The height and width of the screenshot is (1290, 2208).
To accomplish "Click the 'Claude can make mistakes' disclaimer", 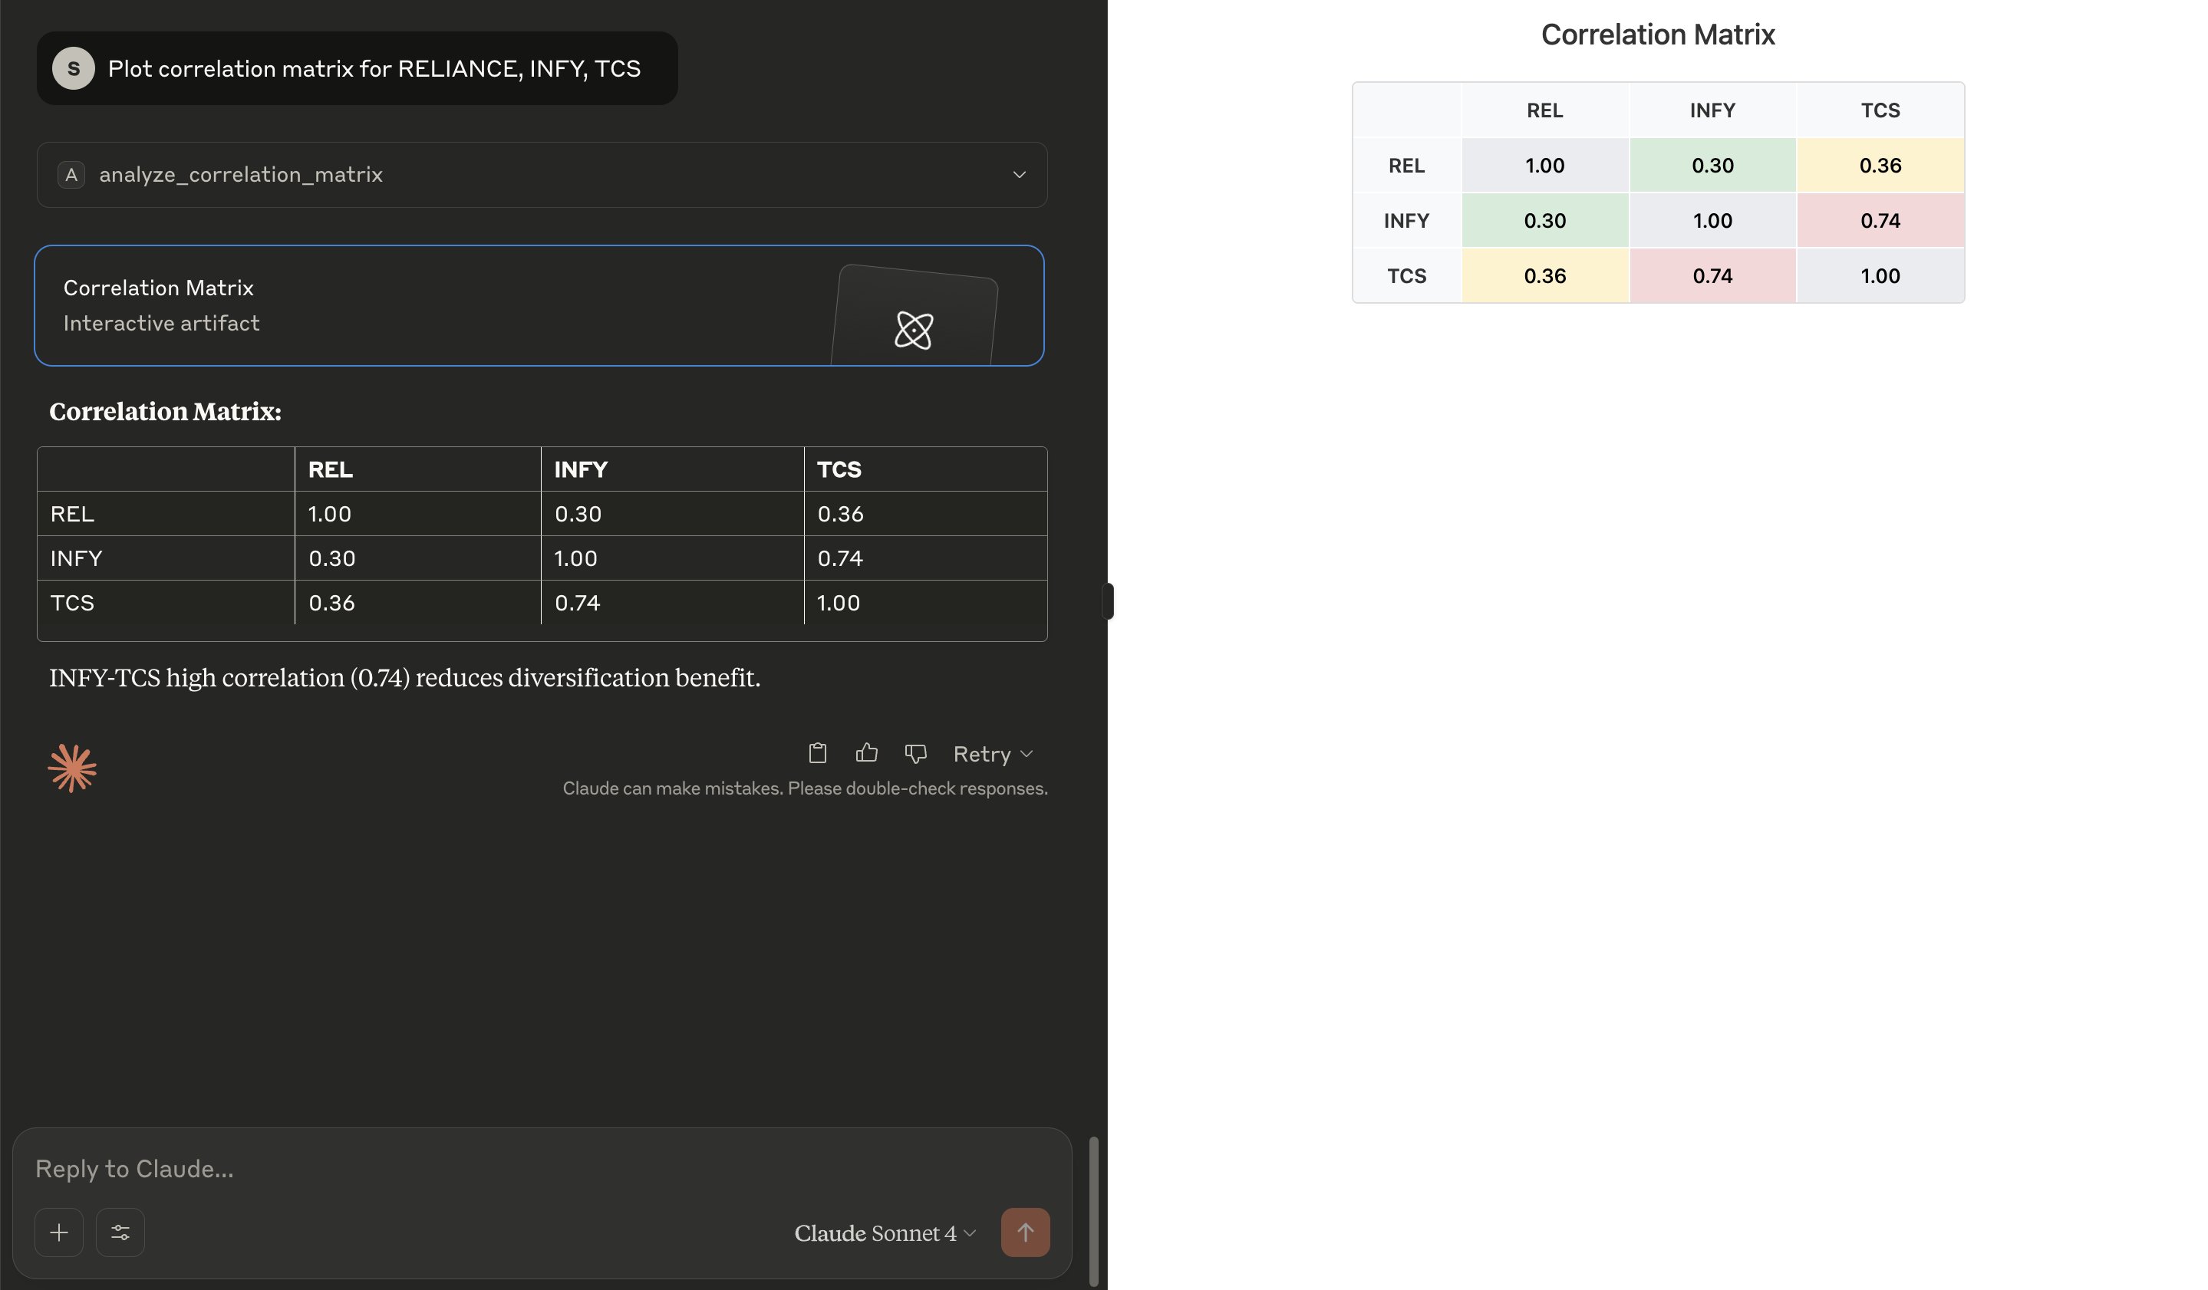I will (806, 788).
